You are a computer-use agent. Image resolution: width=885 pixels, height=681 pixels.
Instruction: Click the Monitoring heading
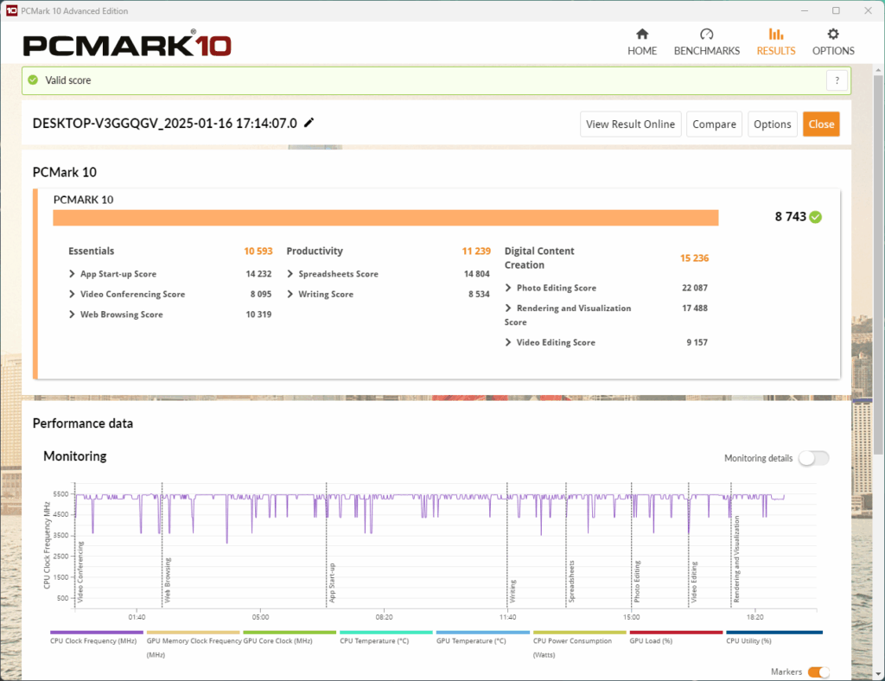[75, 456]
